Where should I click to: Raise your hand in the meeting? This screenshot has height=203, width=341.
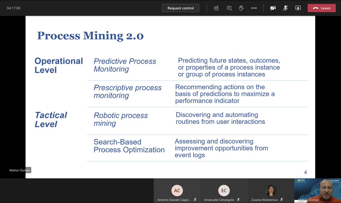click(241, 8)
